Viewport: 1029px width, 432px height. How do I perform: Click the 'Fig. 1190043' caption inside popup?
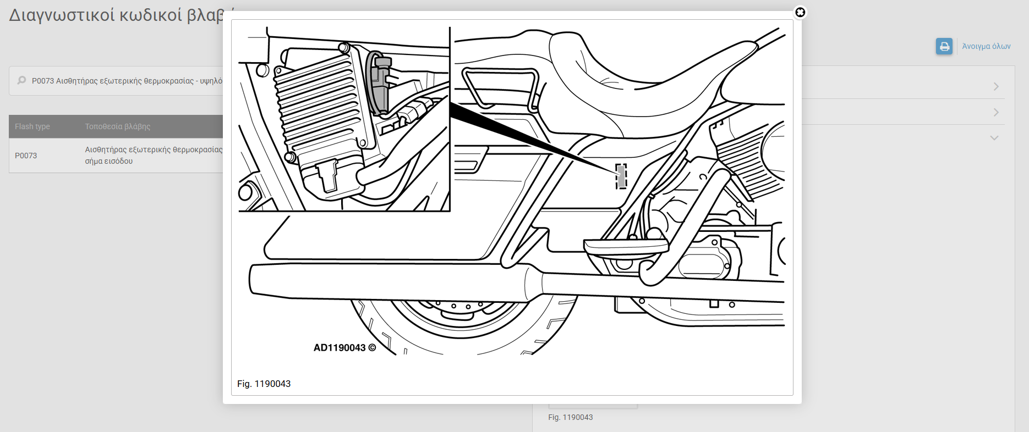click(264, 384)
